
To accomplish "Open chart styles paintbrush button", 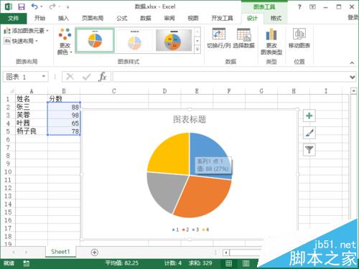I will click(x=309, y=133).
